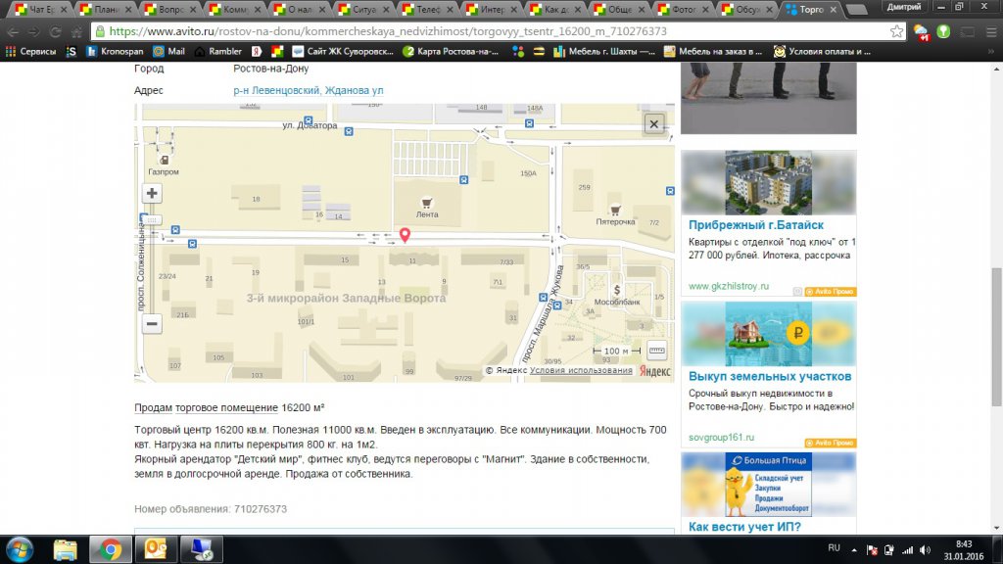Go back to the previous page in Chrome
1003x564 pixels.
13,31
